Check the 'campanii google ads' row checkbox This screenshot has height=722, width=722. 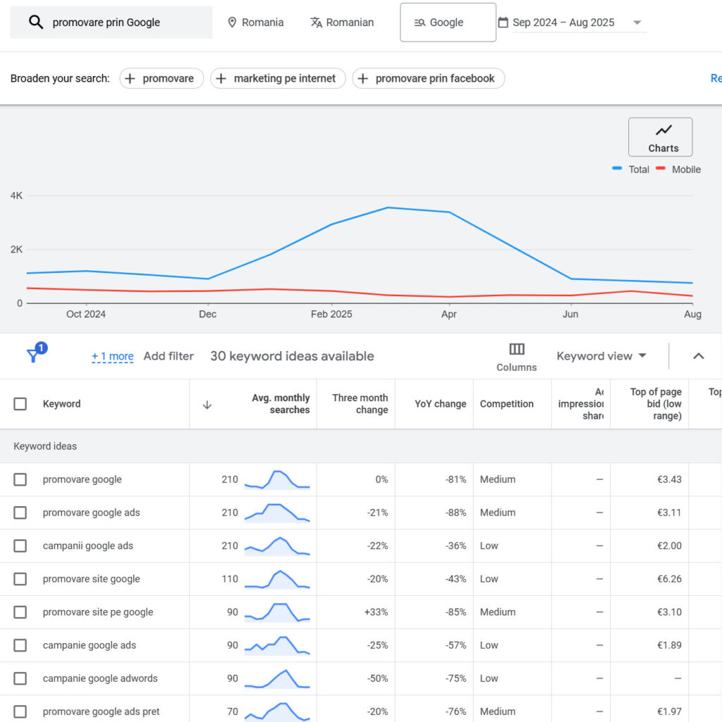[x=20, y=546]
